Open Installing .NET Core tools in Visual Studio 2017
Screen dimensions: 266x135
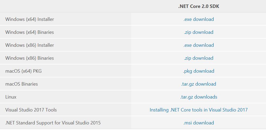tap(199, 110)
